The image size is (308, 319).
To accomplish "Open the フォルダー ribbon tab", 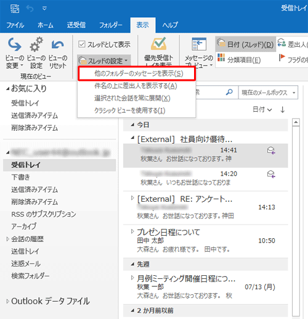I will (111, 25).
